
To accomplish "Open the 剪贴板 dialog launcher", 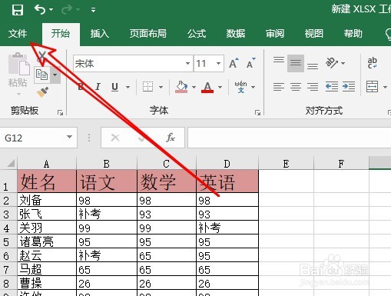I will point(61,112).
